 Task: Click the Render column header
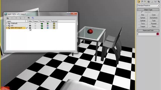(x=42, y=21)
